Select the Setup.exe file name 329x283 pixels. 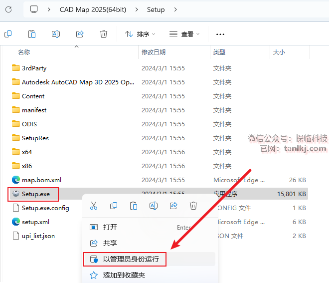click(x=36, y=194)
